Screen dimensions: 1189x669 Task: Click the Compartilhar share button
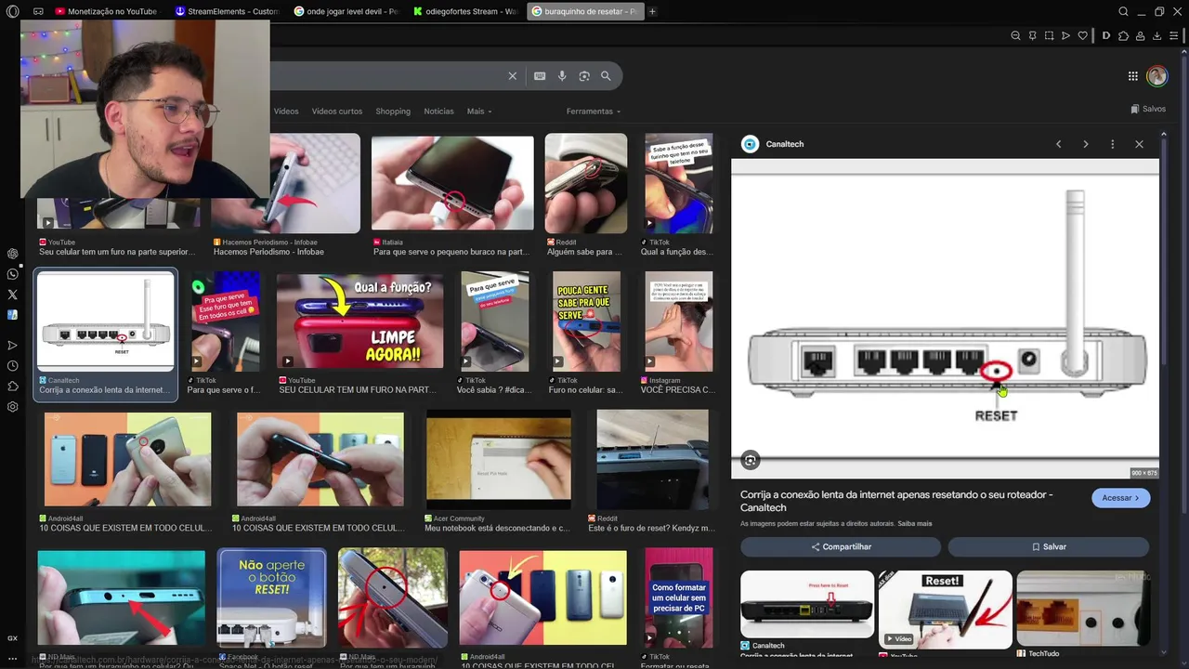[x=841, y=546]
